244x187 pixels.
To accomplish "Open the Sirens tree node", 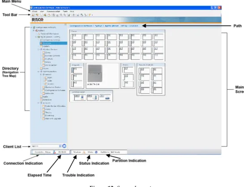I will 48,62.
